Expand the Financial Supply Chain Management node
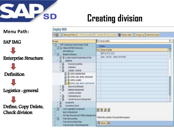Viewport: 174px width, 130px height. (x=55, y=125)
